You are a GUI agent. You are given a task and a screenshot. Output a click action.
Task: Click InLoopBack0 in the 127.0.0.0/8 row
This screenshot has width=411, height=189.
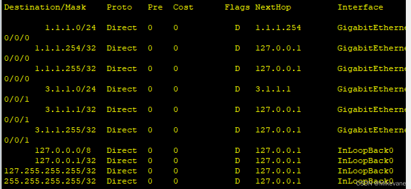(365, 151)
